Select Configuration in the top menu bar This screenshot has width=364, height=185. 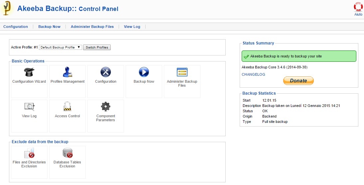click(x=16, y=27)
